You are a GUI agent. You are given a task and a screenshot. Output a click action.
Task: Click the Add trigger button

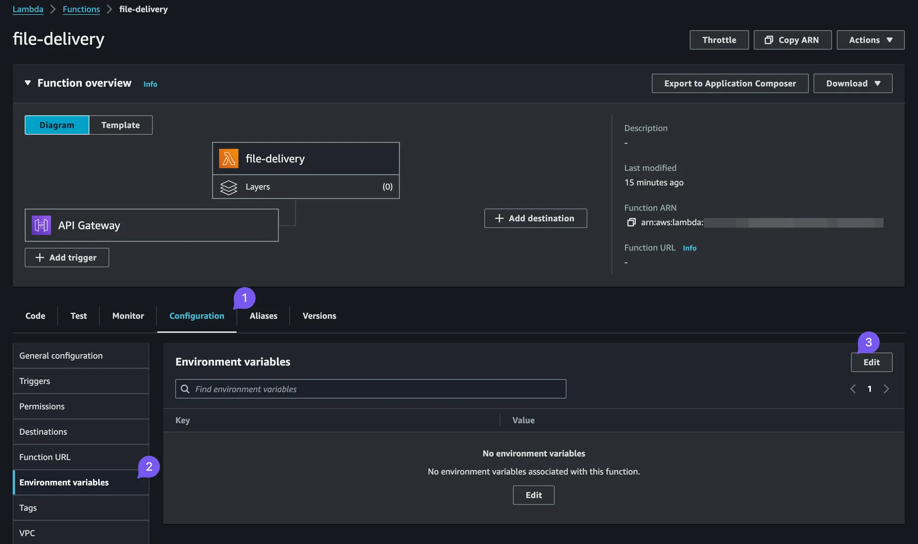(x=67, y=258)
